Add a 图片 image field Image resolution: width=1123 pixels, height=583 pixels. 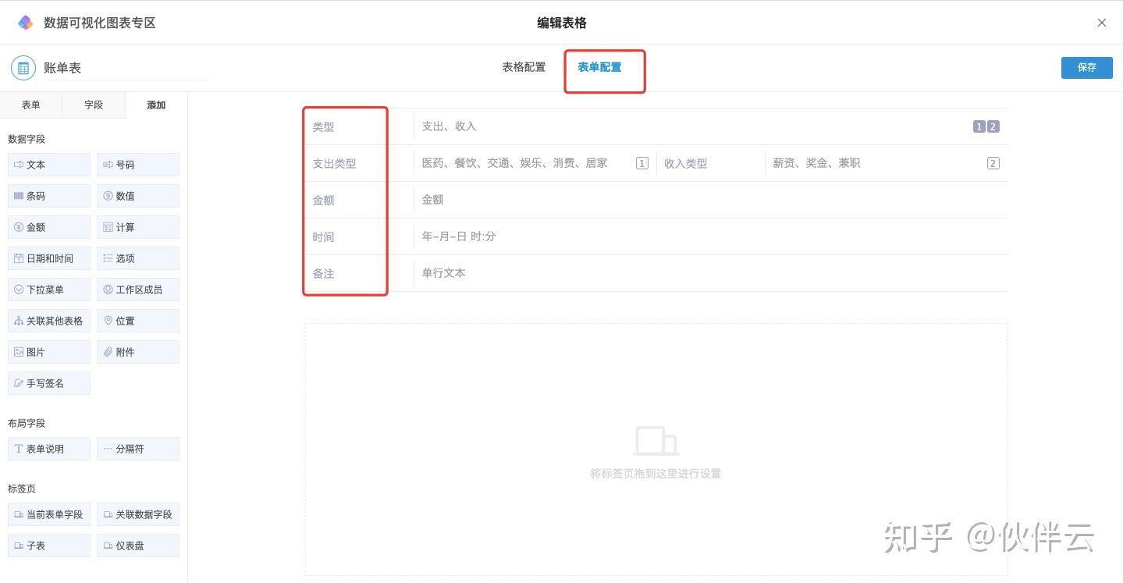pos(49,352)
